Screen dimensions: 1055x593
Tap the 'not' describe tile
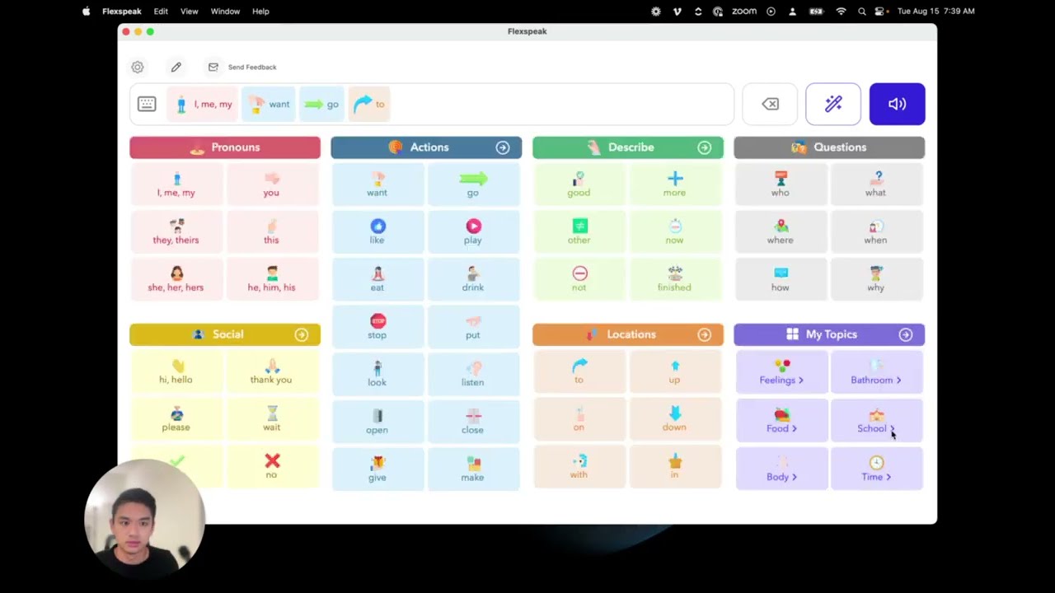pyautogui.click(x=579, y=279)
